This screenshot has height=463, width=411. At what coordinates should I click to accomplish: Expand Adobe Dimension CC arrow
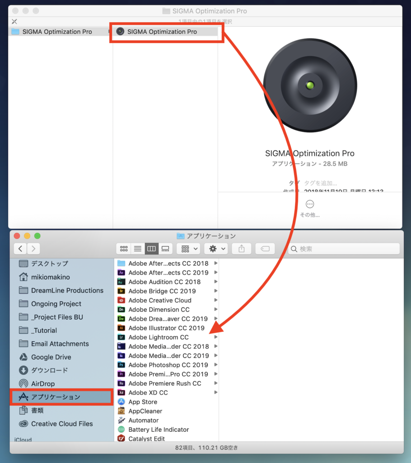click(216, 309)
